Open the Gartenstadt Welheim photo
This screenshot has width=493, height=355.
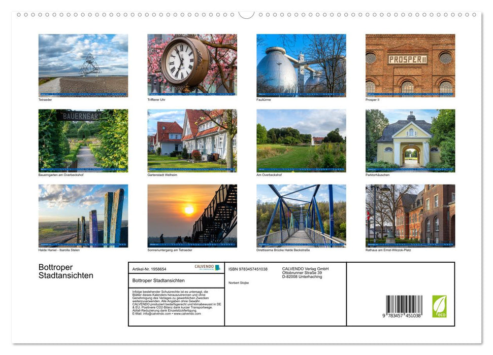[192, 140]
